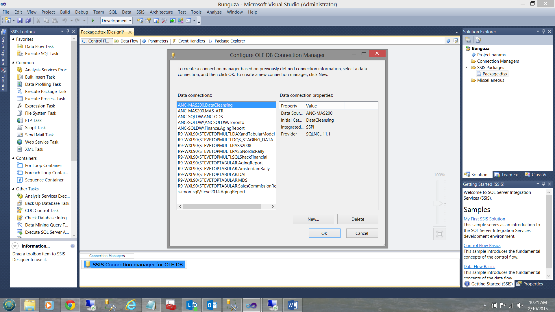Click the green Start Debugging arrow
This screenshot has width=555, height=312.
coord(92,21)
